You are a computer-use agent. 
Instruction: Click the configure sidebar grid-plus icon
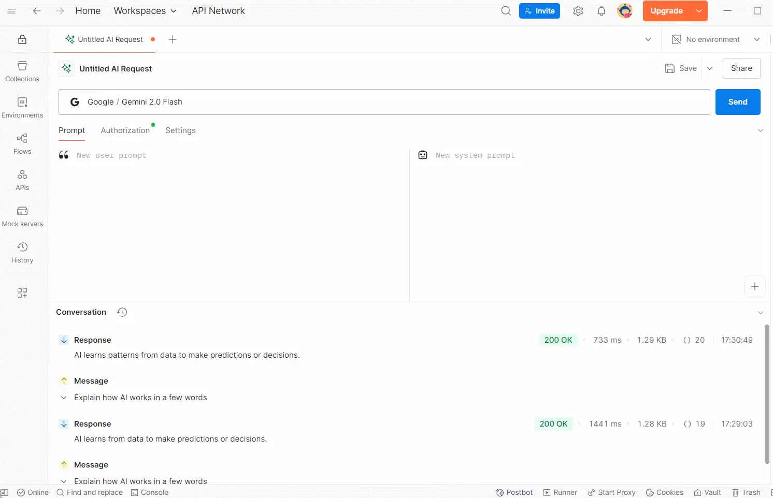(x=22, y=293)
